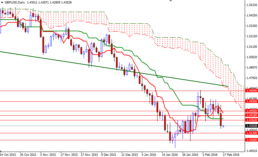Click the 5 Nov 2015 date label
The width and height of the screenshot is (258, 157).
(48, 154)
